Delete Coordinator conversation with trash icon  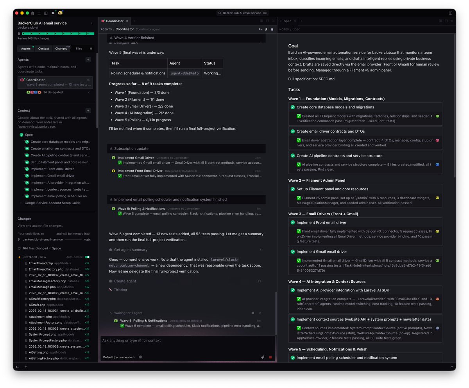(272, 29)
